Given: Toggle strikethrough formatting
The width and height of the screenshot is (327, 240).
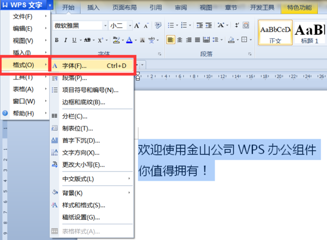Looking at the screenshot, I should (87, 40).
